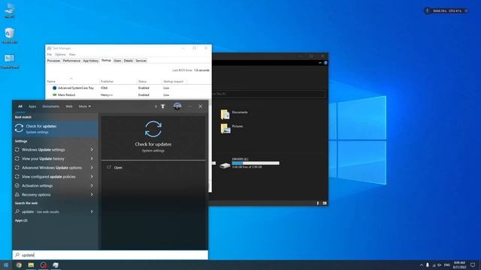Open View configured update policies result
This screenshot has height=270, width=481.
pos(51,177)
